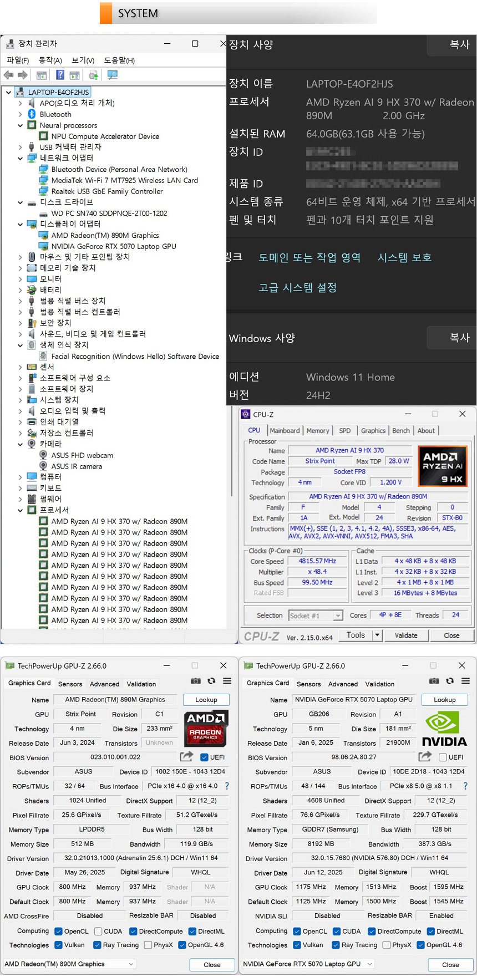Click the Update driver toolbar icon
Viewport: 477px width, 977px height.
coord(93,75)
